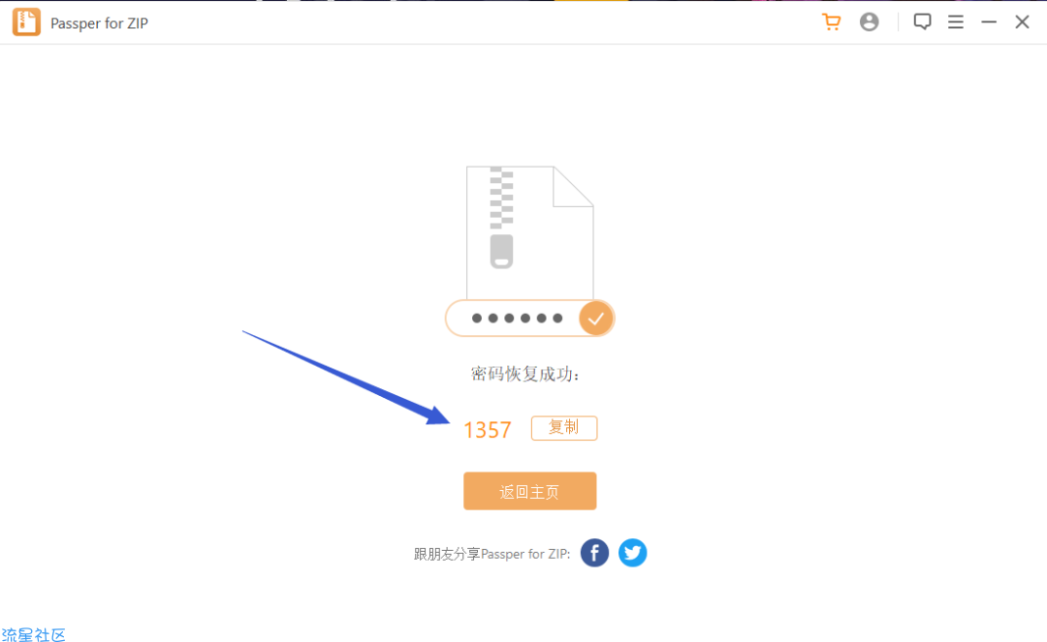Minimize the Passper for ZIP window
The height and width of the screenshot is (642, 1047).
tap(989, 22)
